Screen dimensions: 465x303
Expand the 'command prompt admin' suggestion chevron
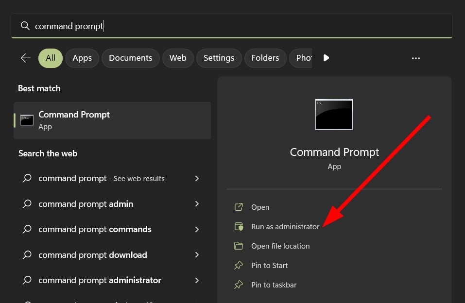pos(197,204)
